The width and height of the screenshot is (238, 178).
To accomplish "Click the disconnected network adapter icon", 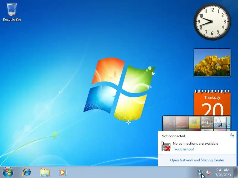I will [x=166, y=146].
